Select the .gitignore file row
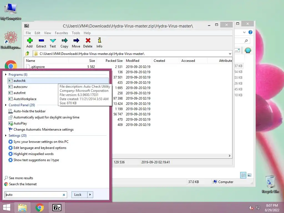 point(128,67)
